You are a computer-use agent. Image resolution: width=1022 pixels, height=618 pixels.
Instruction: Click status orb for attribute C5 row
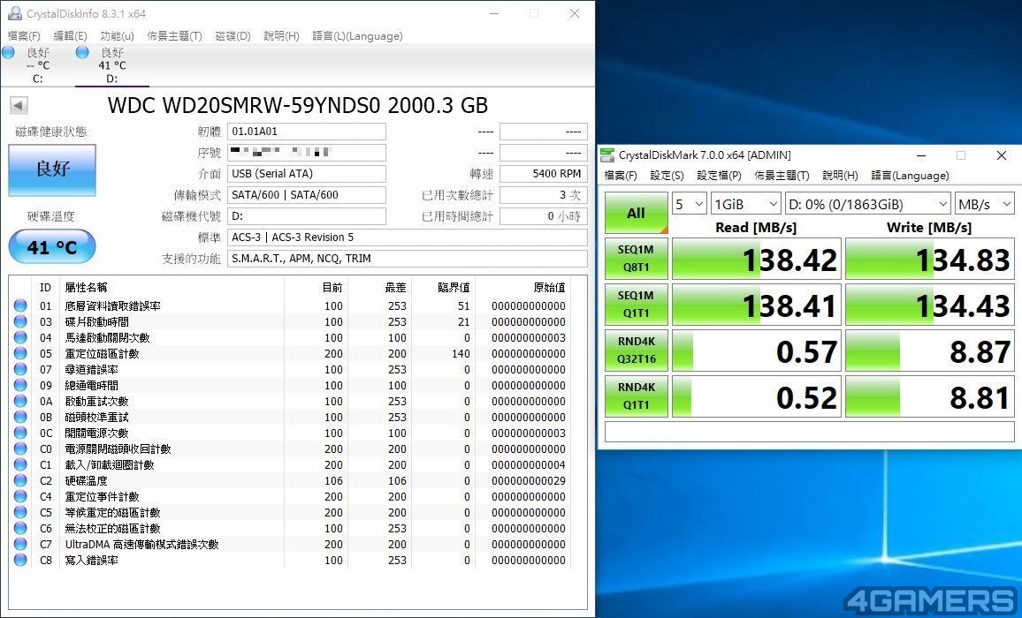click(x=20, y=513)
